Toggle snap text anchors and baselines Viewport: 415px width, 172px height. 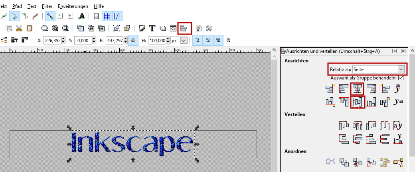click(x=81, y=16)
